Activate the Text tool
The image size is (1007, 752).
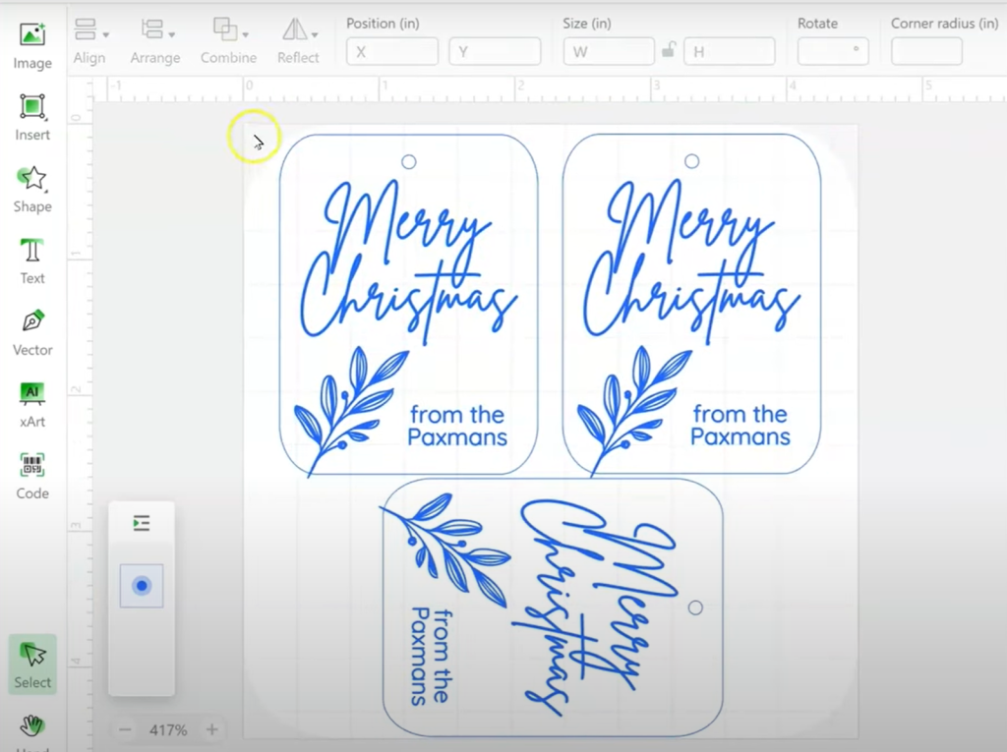point(32,260)
